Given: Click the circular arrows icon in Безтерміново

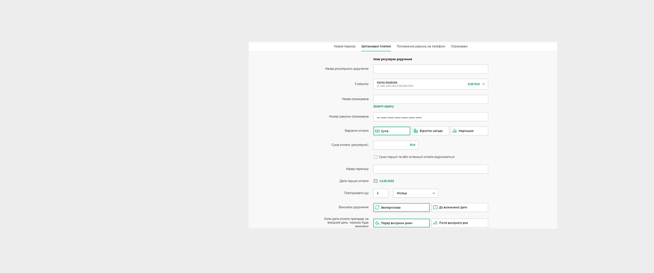Looking at the screenshot, I should [378, 208].
